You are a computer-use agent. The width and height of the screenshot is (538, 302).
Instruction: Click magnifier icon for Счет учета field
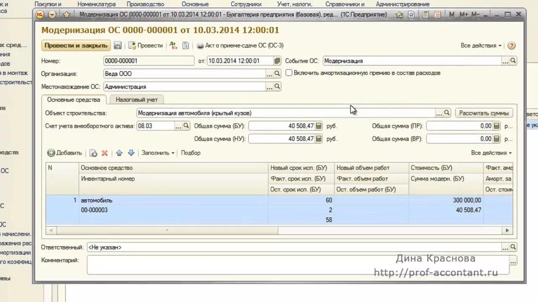(x=186, y=125)
